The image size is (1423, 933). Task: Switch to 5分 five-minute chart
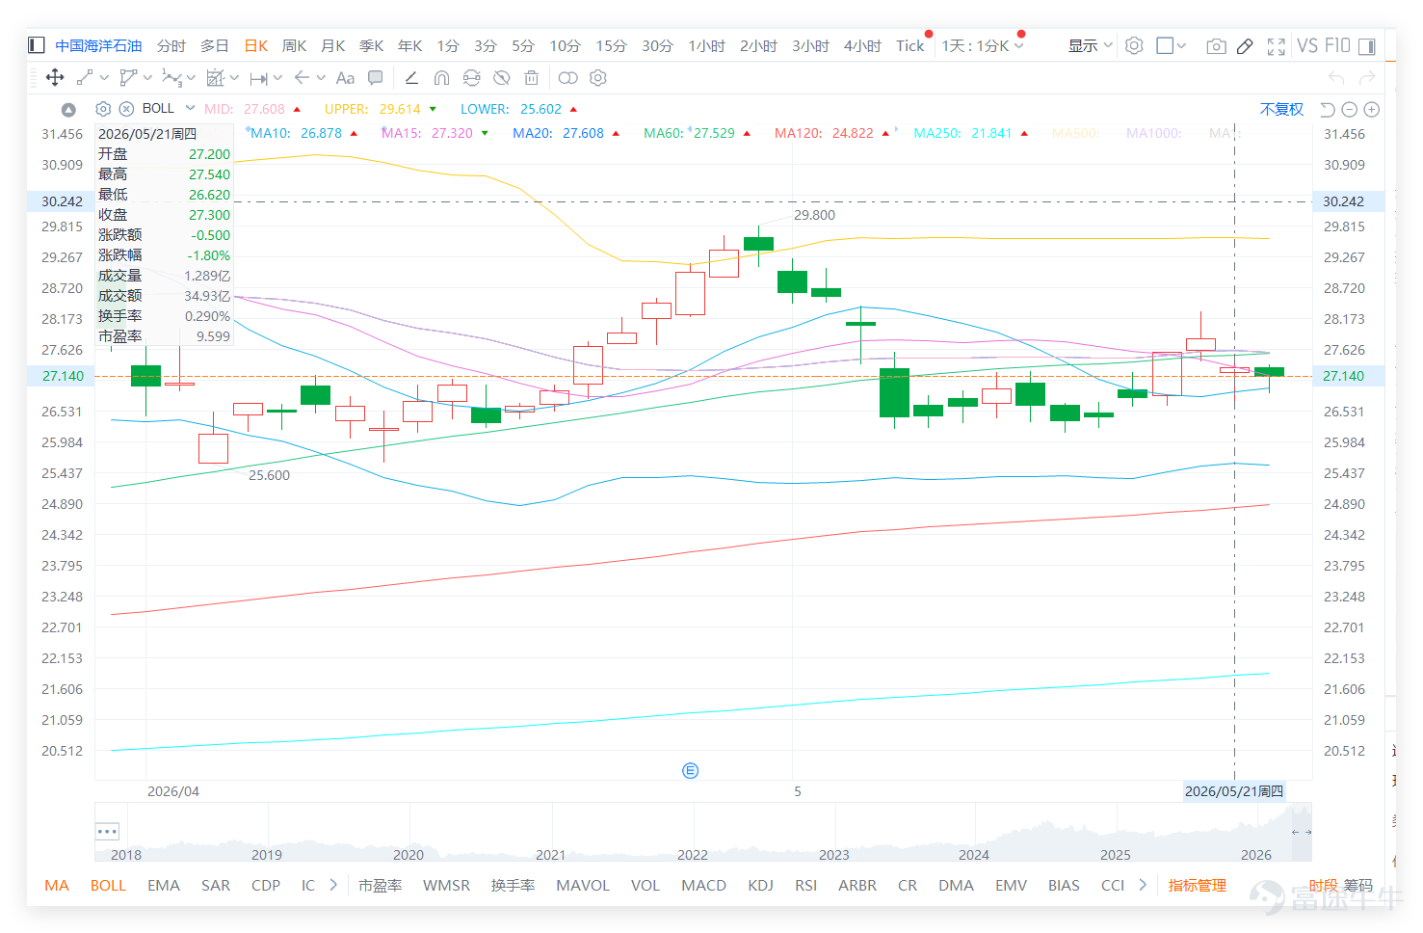(522, 46)
